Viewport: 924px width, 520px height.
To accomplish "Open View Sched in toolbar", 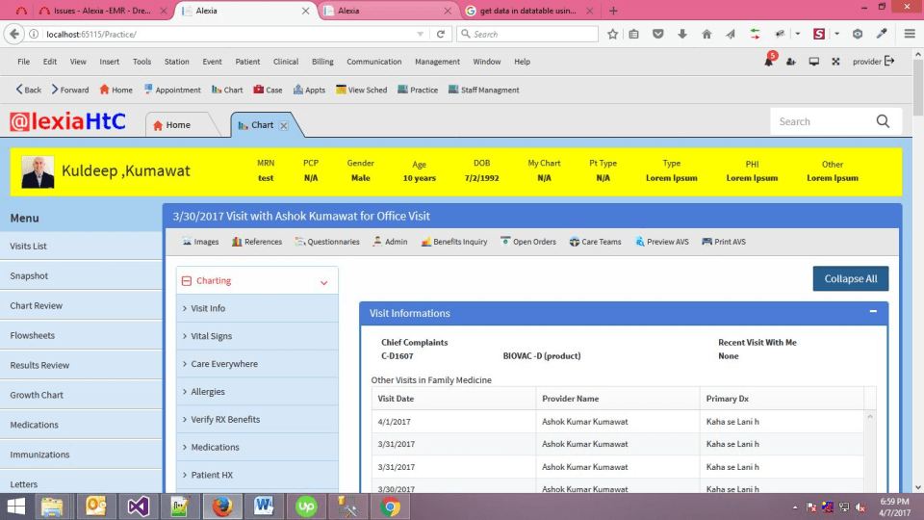I will point(341,90).
